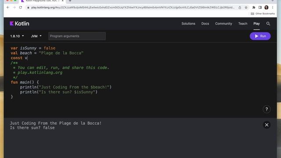Open the JVM platform dropdown
Viewport: 281px width, 158px height.
click(x=36, y=36)
